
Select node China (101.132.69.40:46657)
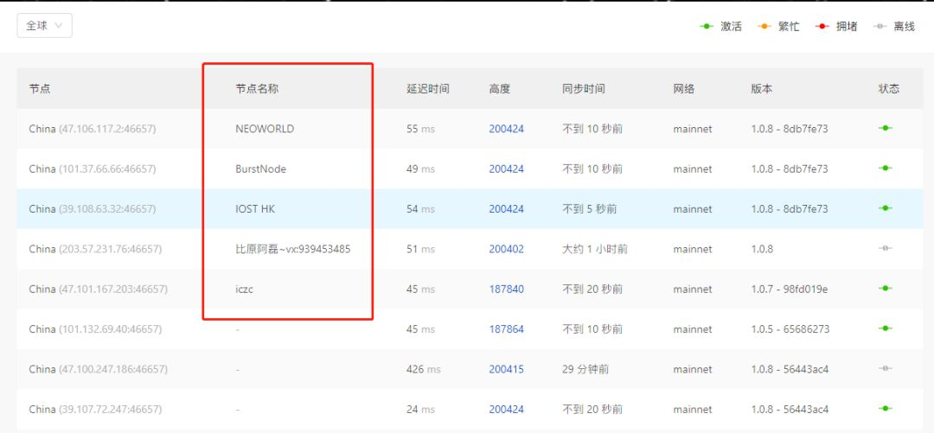click(95, 329)
